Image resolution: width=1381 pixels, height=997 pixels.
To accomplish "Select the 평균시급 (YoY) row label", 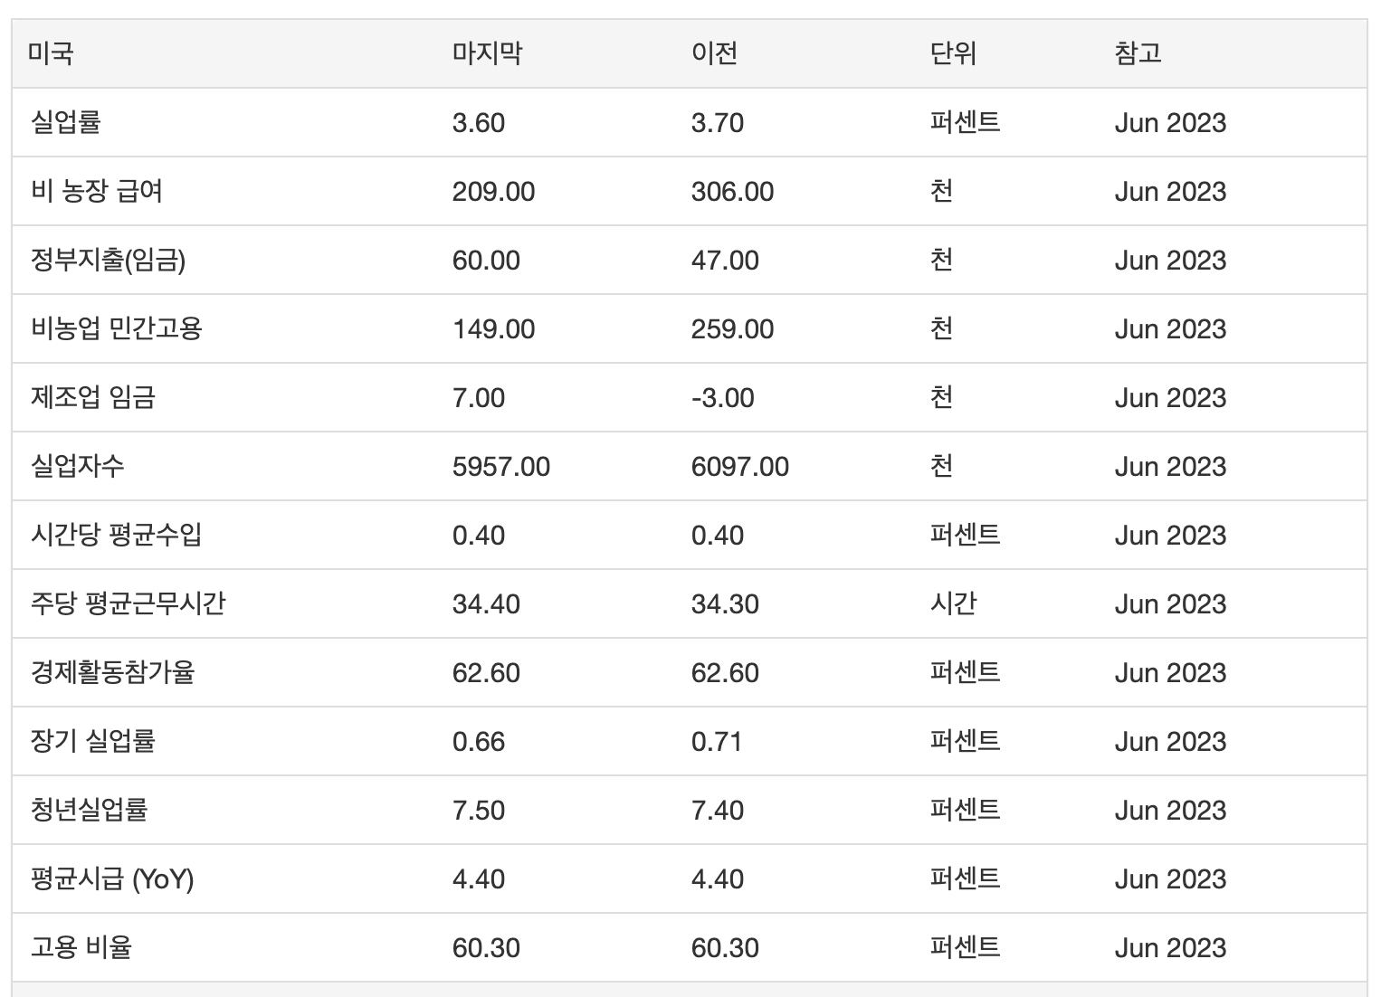I will 112,878.
